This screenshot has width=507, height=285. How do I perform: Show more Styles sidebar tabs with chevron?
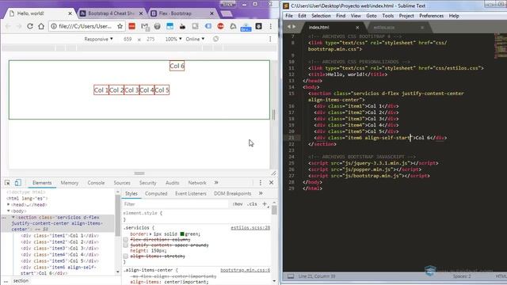click(261, 193)
